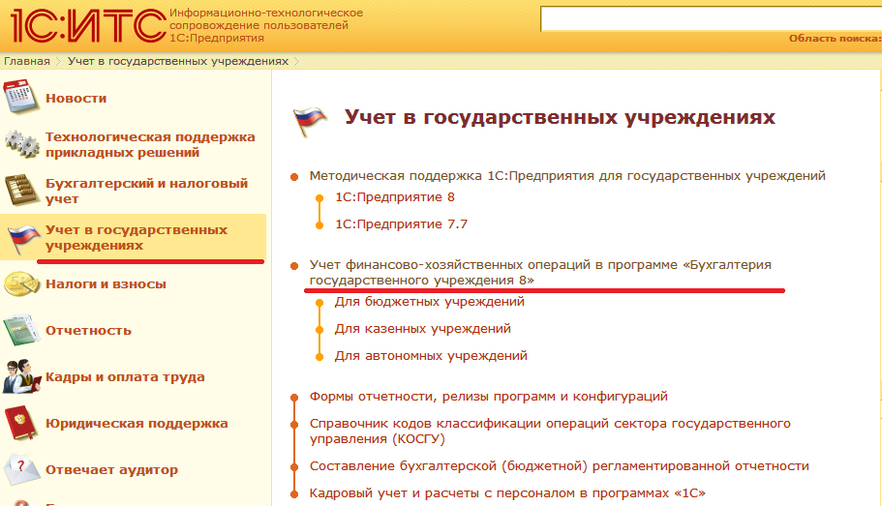The height and width of the screenshot is (506, 882).
Task: Open the 1С:Предприятие 7.7 link
Action: [x=401, y=224]
